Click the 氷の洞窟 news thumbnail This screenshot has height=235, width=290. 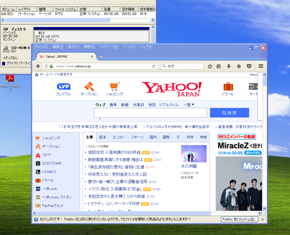pyautogui.click(x=194, y=154)
